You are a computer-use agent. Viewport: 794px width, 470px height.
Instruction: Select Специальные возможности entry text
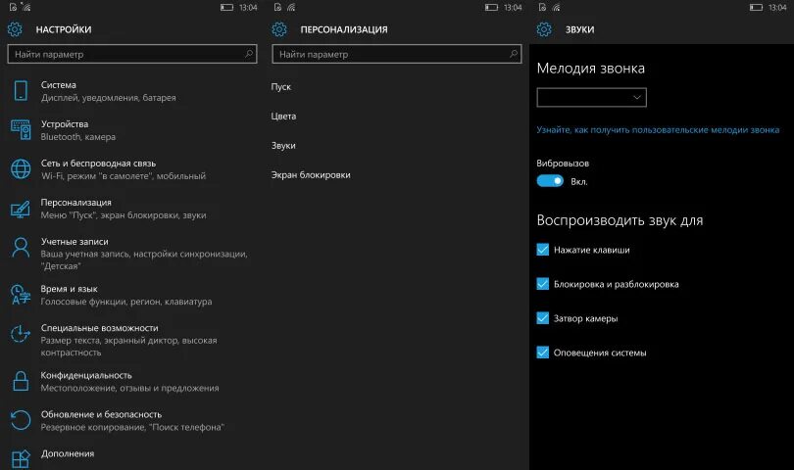(100, 328)
